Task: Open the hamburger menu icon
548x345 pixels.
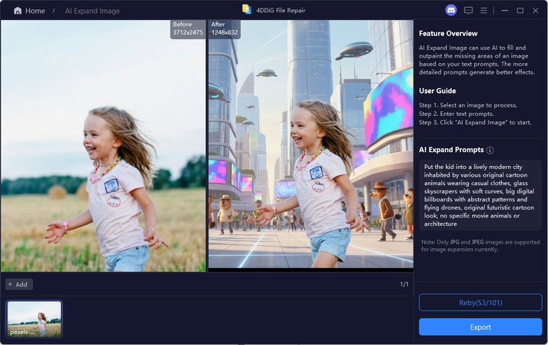Action: (x=483, y=11)
